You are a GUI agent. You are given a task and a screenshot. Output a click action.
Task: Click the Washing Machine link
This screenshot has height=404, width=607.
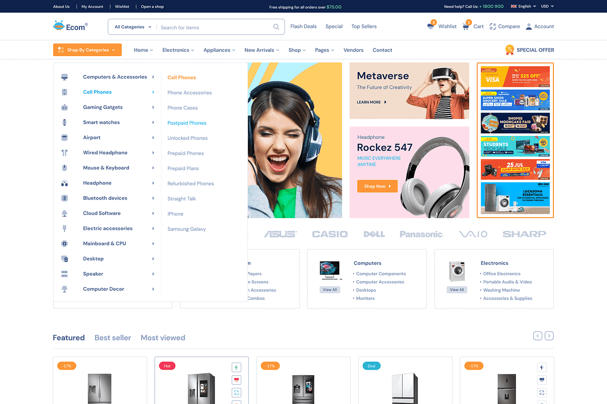click(x=501, y=290)
